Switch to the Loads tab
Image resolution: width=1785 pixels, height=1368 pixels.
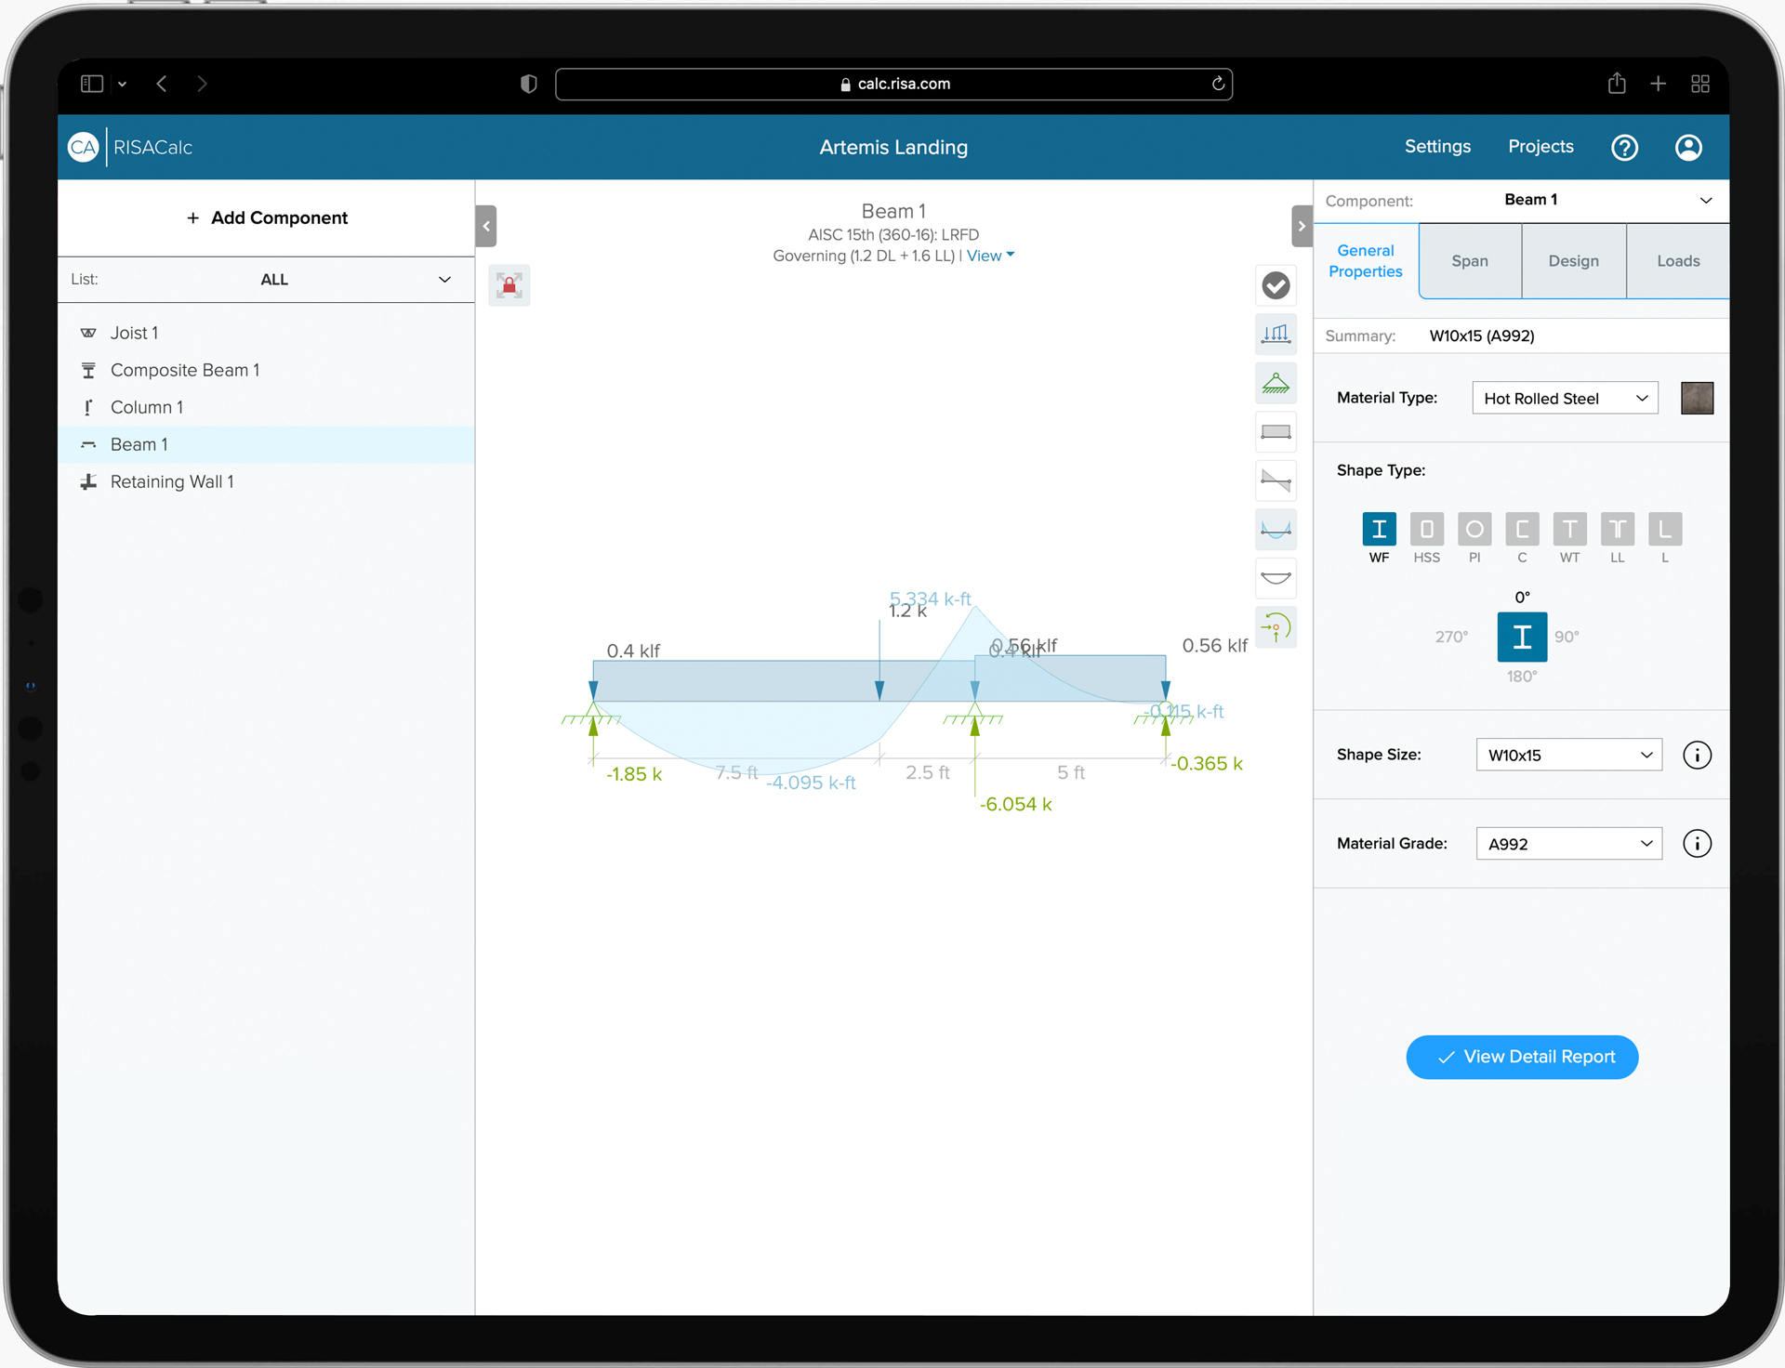[x=1676, y=261]
